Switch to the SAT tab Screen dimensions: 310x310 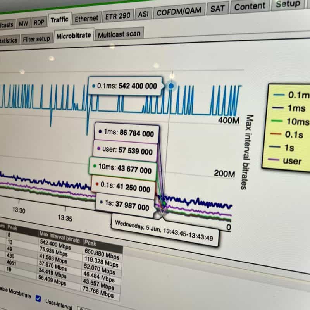[217, 9]
